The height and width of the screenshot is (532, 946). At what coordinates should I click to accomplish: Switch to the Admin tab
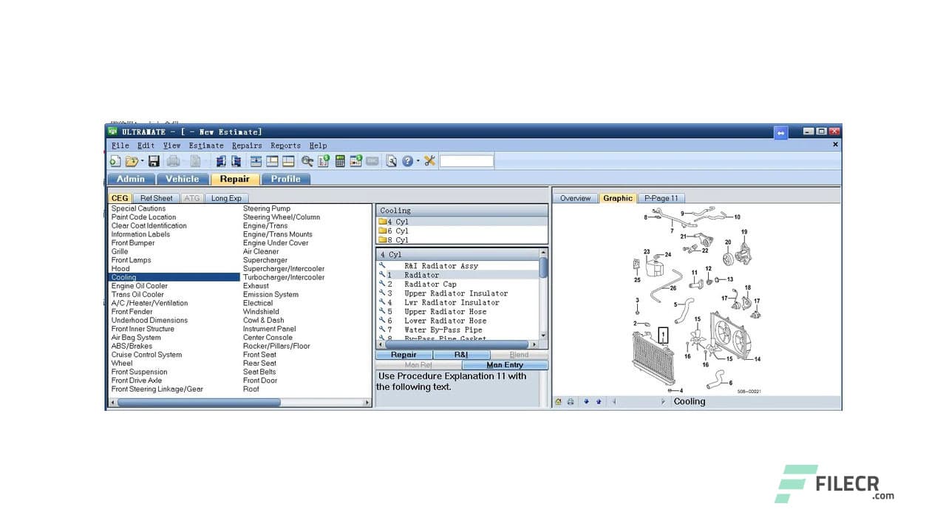coord(131,179)
